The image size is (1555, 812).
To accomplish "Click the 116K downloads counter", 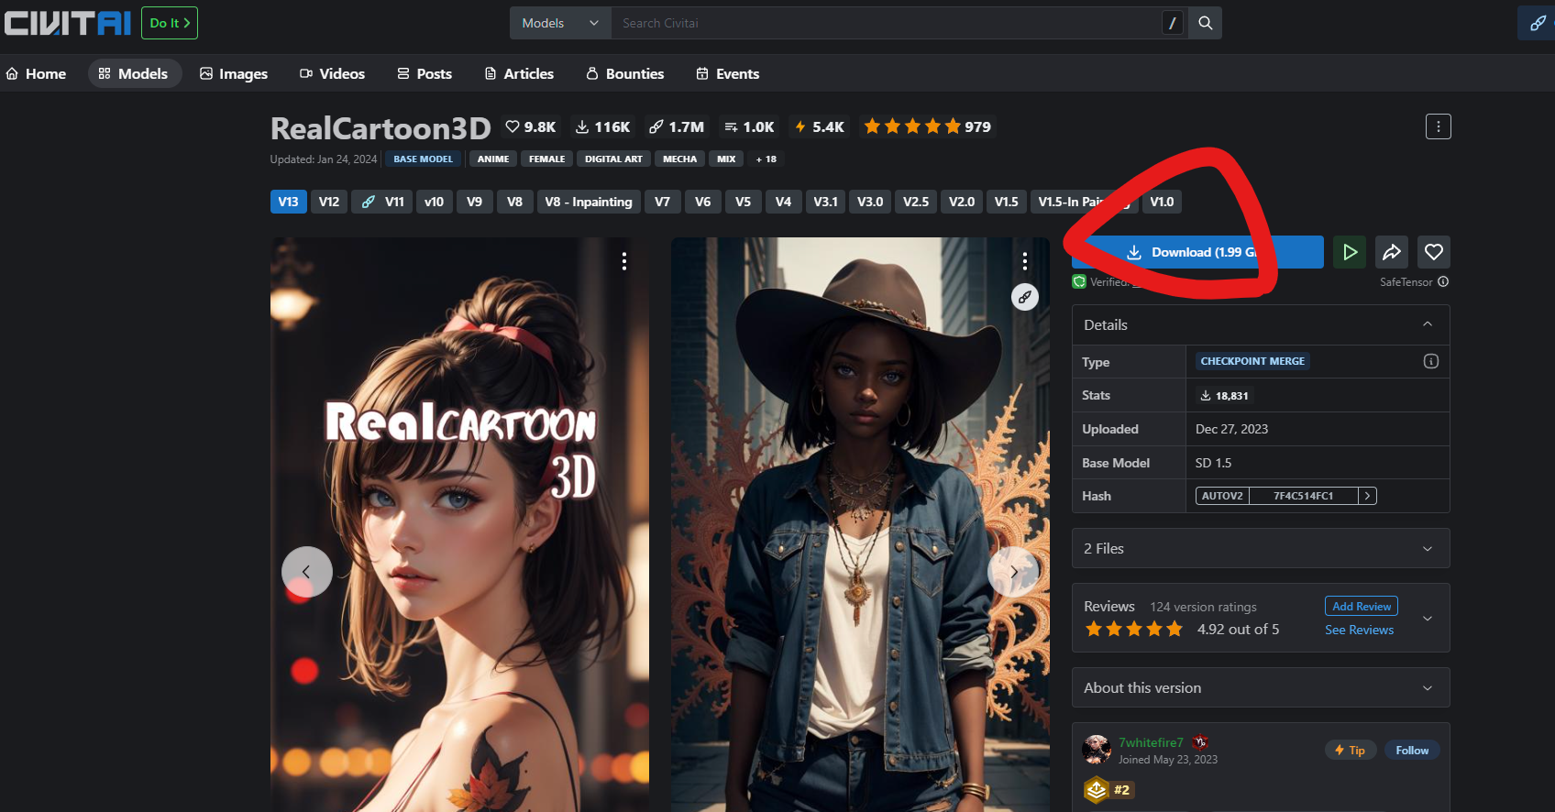I will pyautogui.click(x=603, y=126).
